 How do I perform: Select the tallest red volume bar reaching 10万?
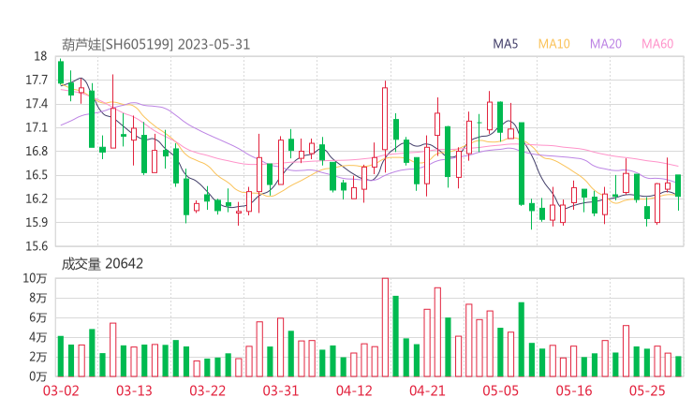click(385, 327)
